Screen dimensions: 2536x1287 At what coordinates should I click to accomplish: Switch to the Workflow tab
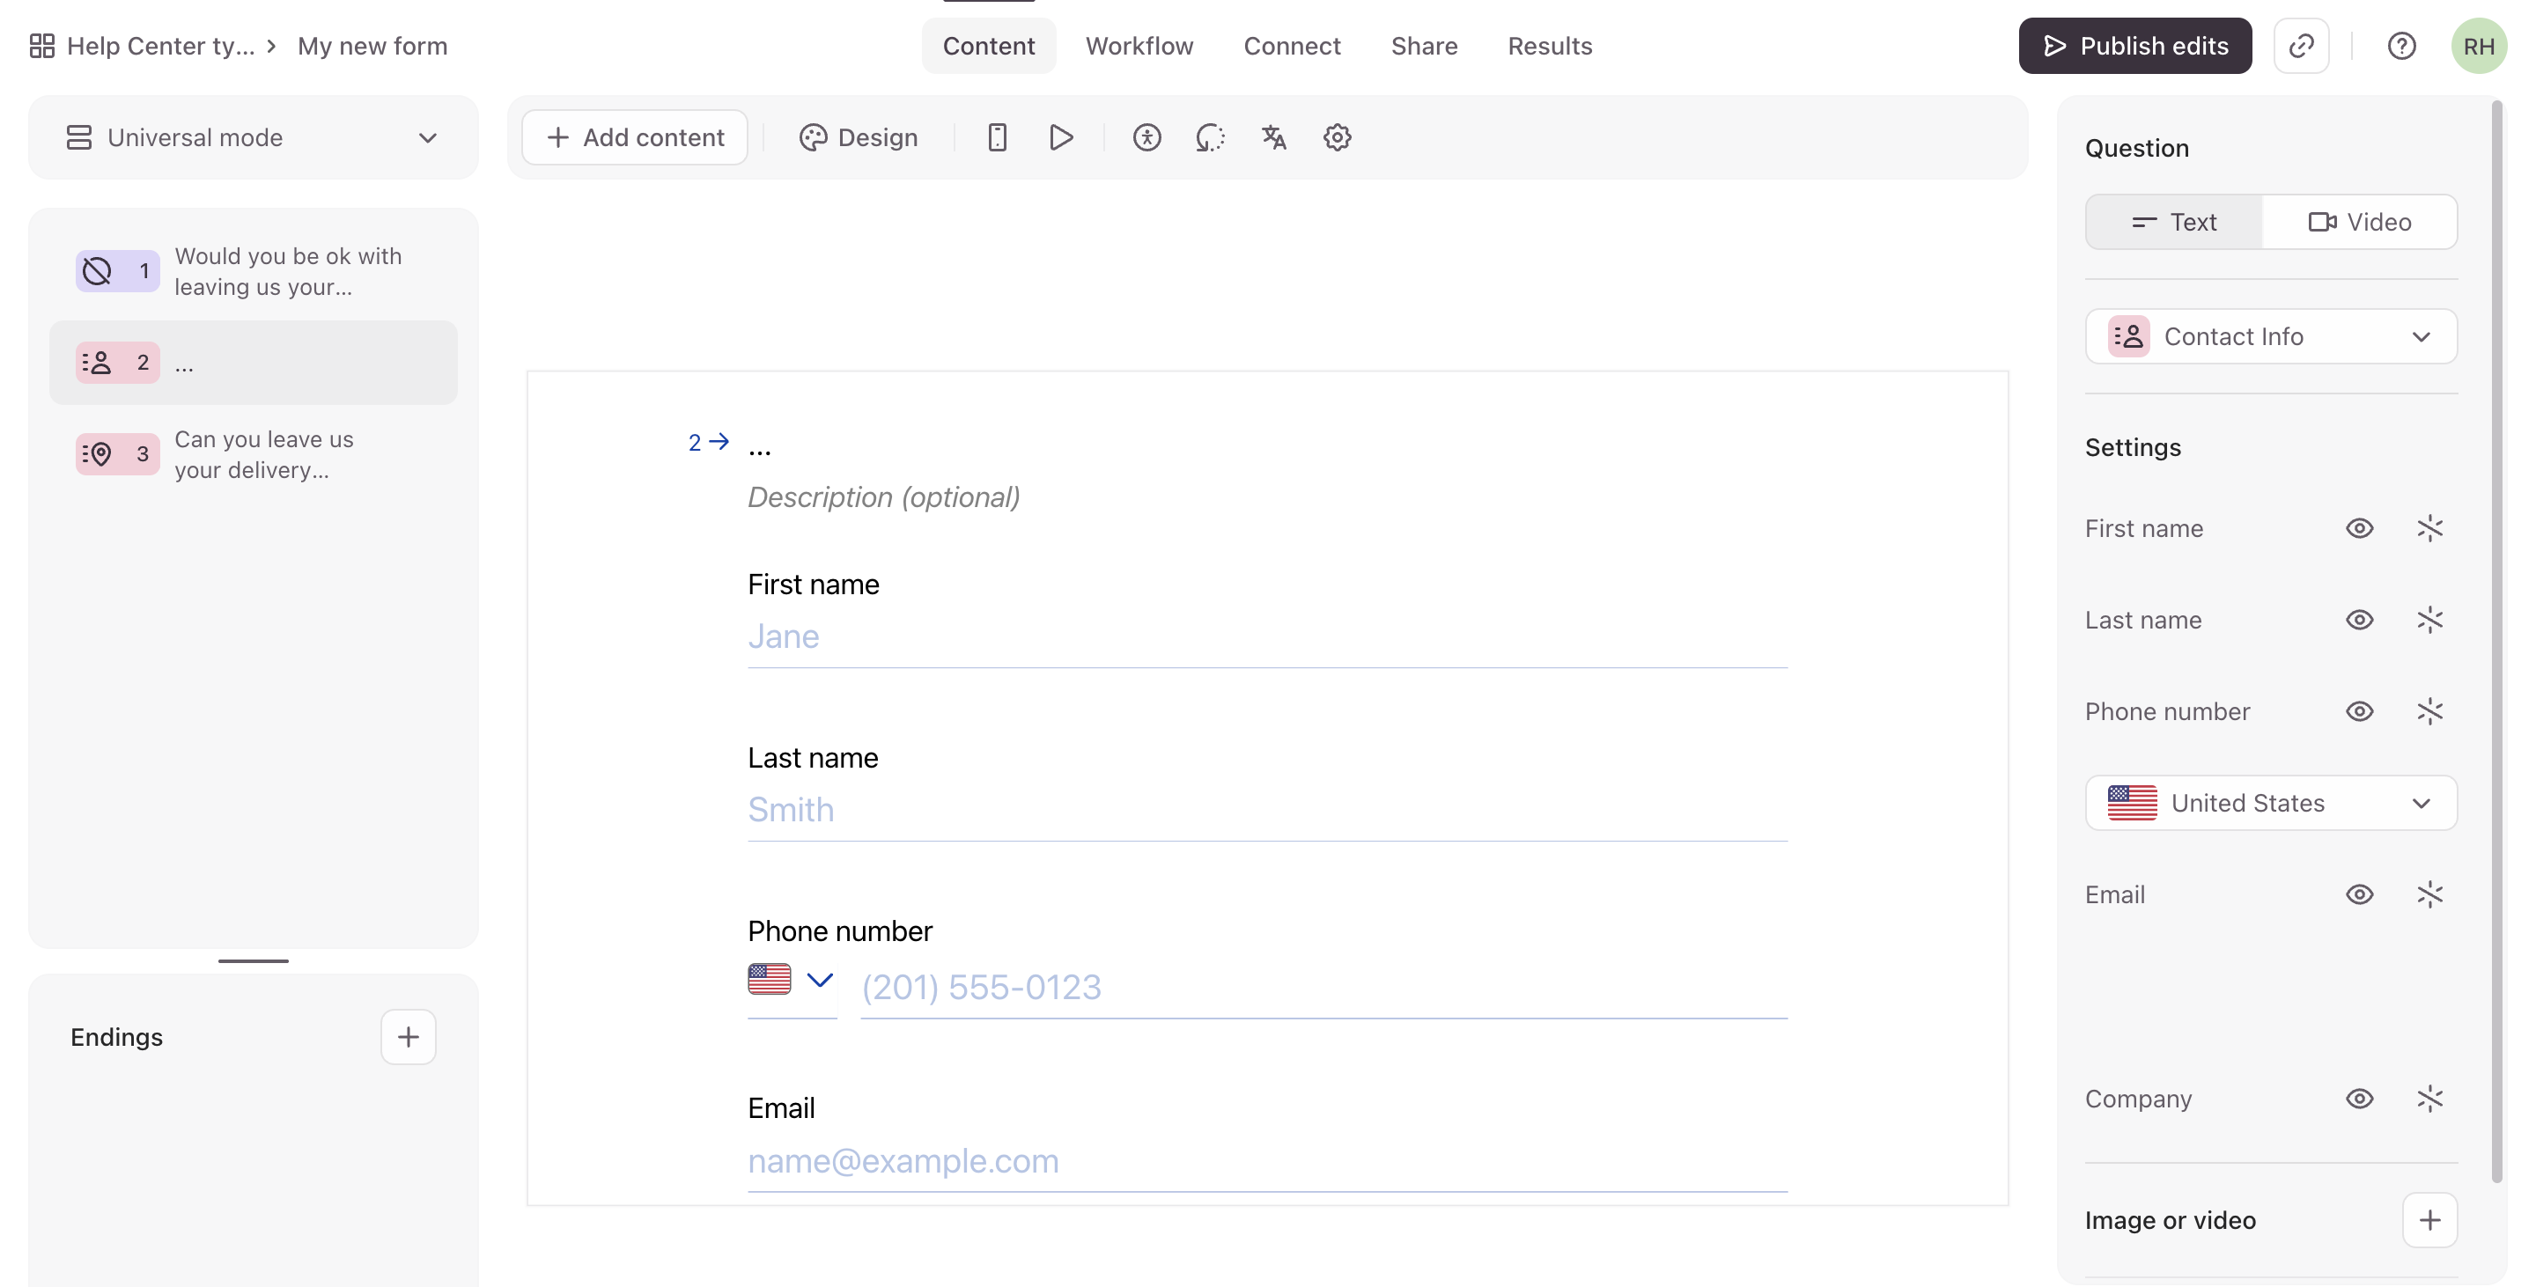point(1139,47)
